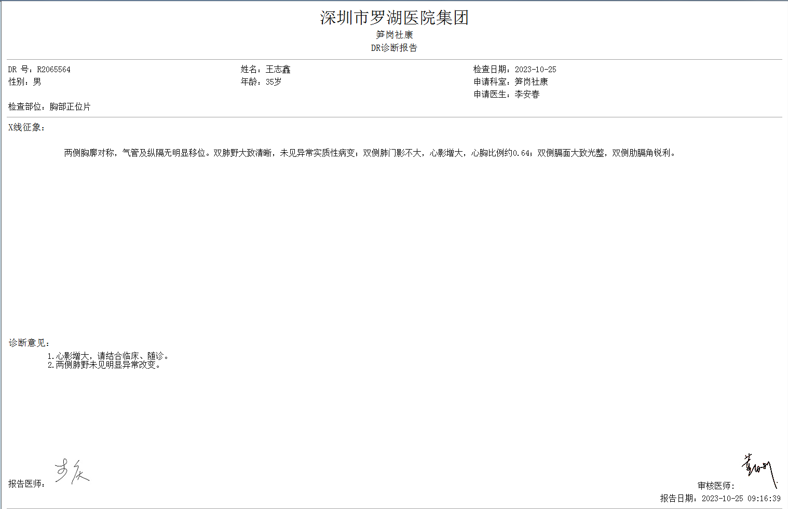The image size is (788, 509).
Task: Click the 报告医师 label
Action: tap(26, 484)
